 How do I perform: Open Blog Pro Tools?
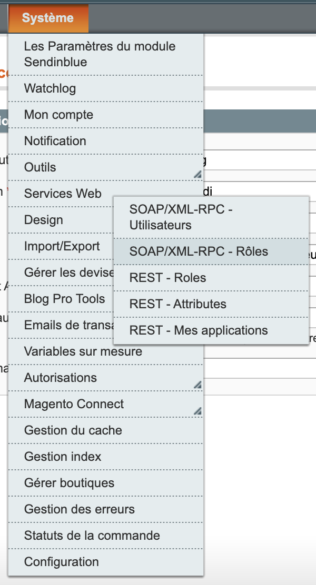pyautogui.click(x=63, y=299)
